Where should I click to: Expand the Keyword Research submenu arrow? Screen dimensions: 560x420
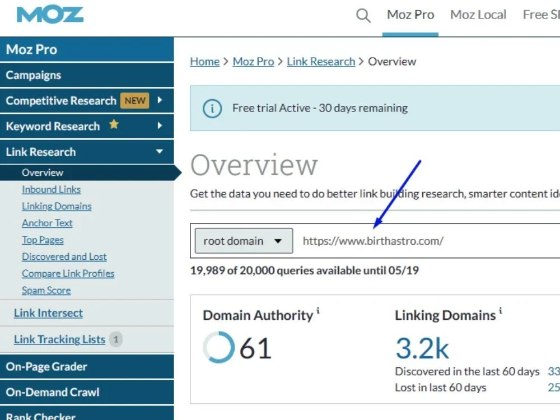(160, 125)
